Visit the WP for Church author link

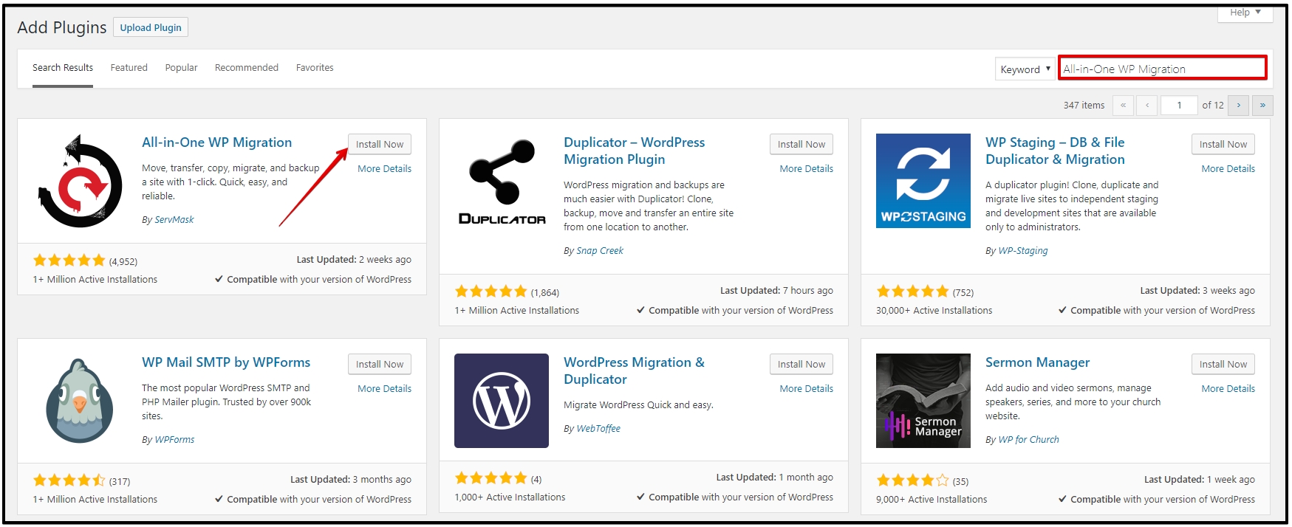click(x=1028, y=439)
